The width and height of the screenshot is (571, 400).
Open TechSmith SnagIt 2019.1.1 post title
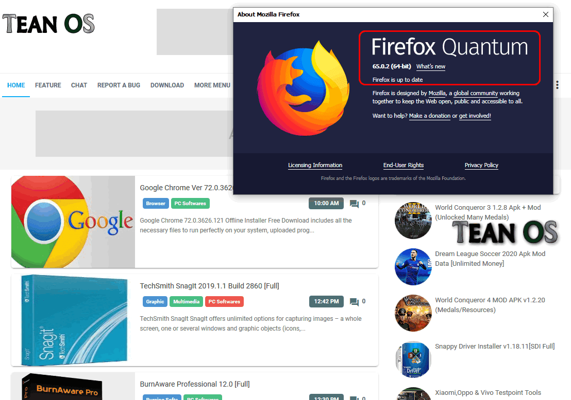(209, 286)
